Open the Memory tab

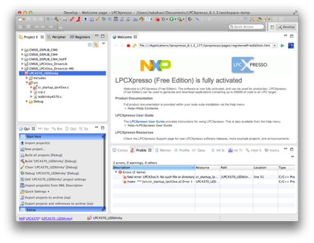pos(163,150)
